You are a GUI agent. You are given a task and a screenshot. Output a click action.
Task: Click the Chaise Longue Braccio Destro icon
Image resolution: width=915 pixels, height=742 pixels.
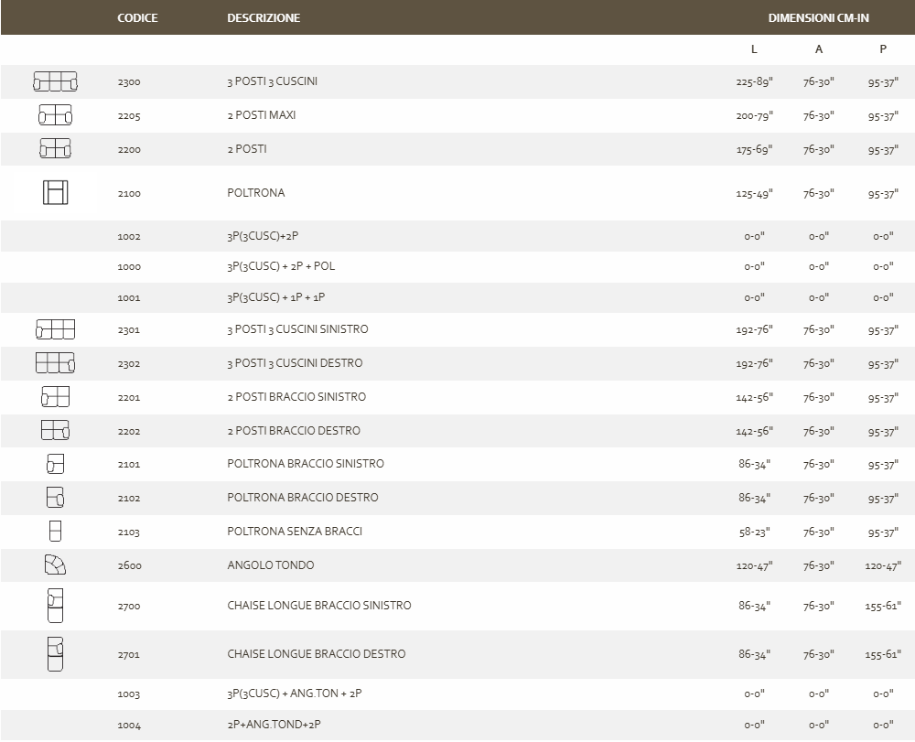55,653
